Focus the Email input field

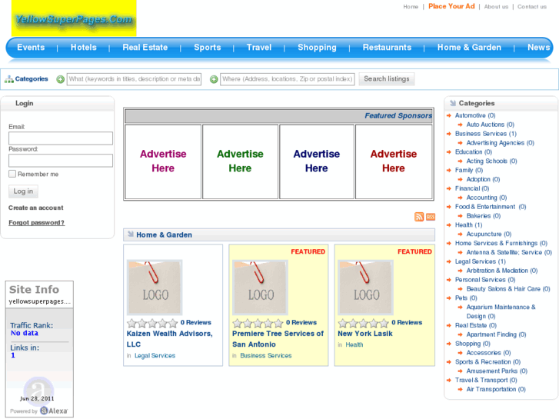[x=61, y=138]
